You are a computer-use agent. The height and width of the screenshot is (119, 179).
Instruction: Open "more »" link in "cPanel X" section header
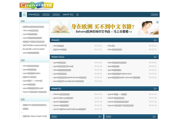point(155,89)
